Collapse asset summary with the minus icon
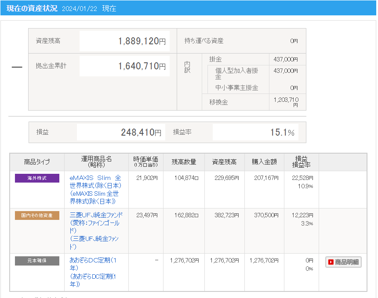The height and width of the screenshot is (298, 378). pos(17,67)
